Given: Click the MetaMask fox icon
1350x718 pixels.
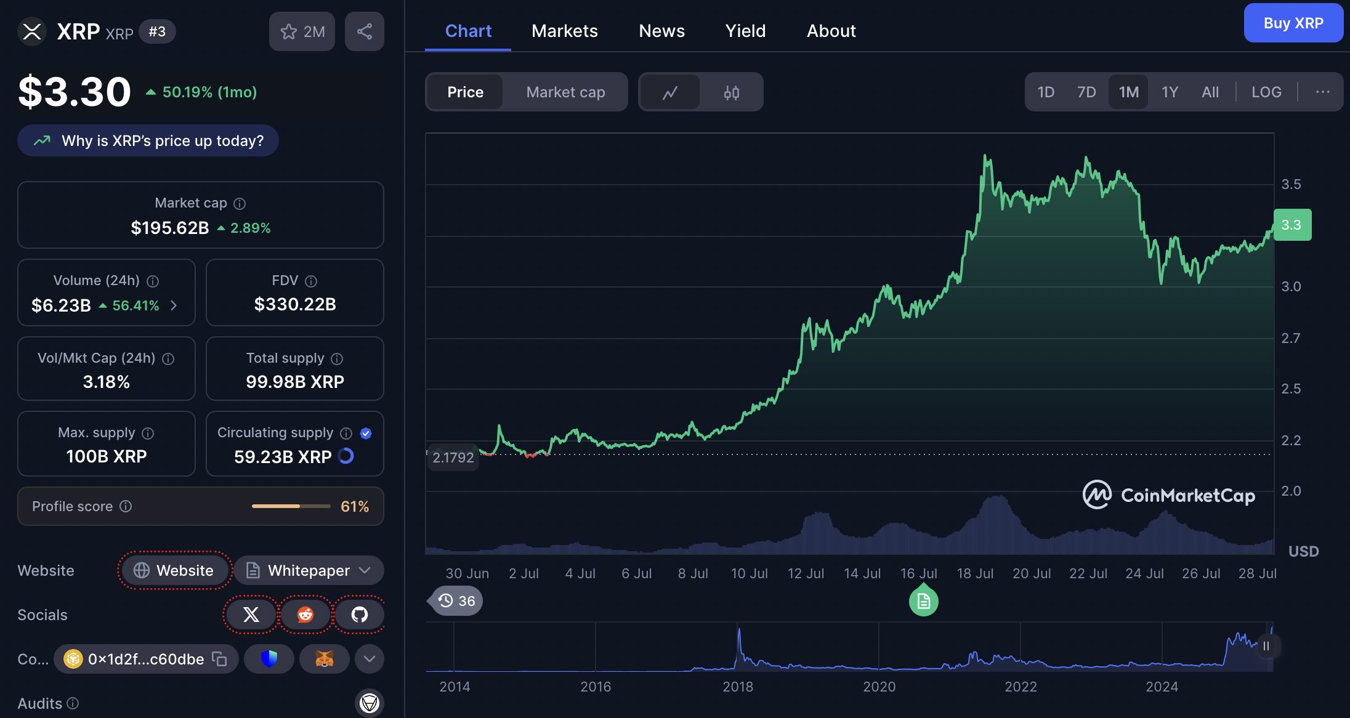Looking at the screenshot, I should pos(324,659).
